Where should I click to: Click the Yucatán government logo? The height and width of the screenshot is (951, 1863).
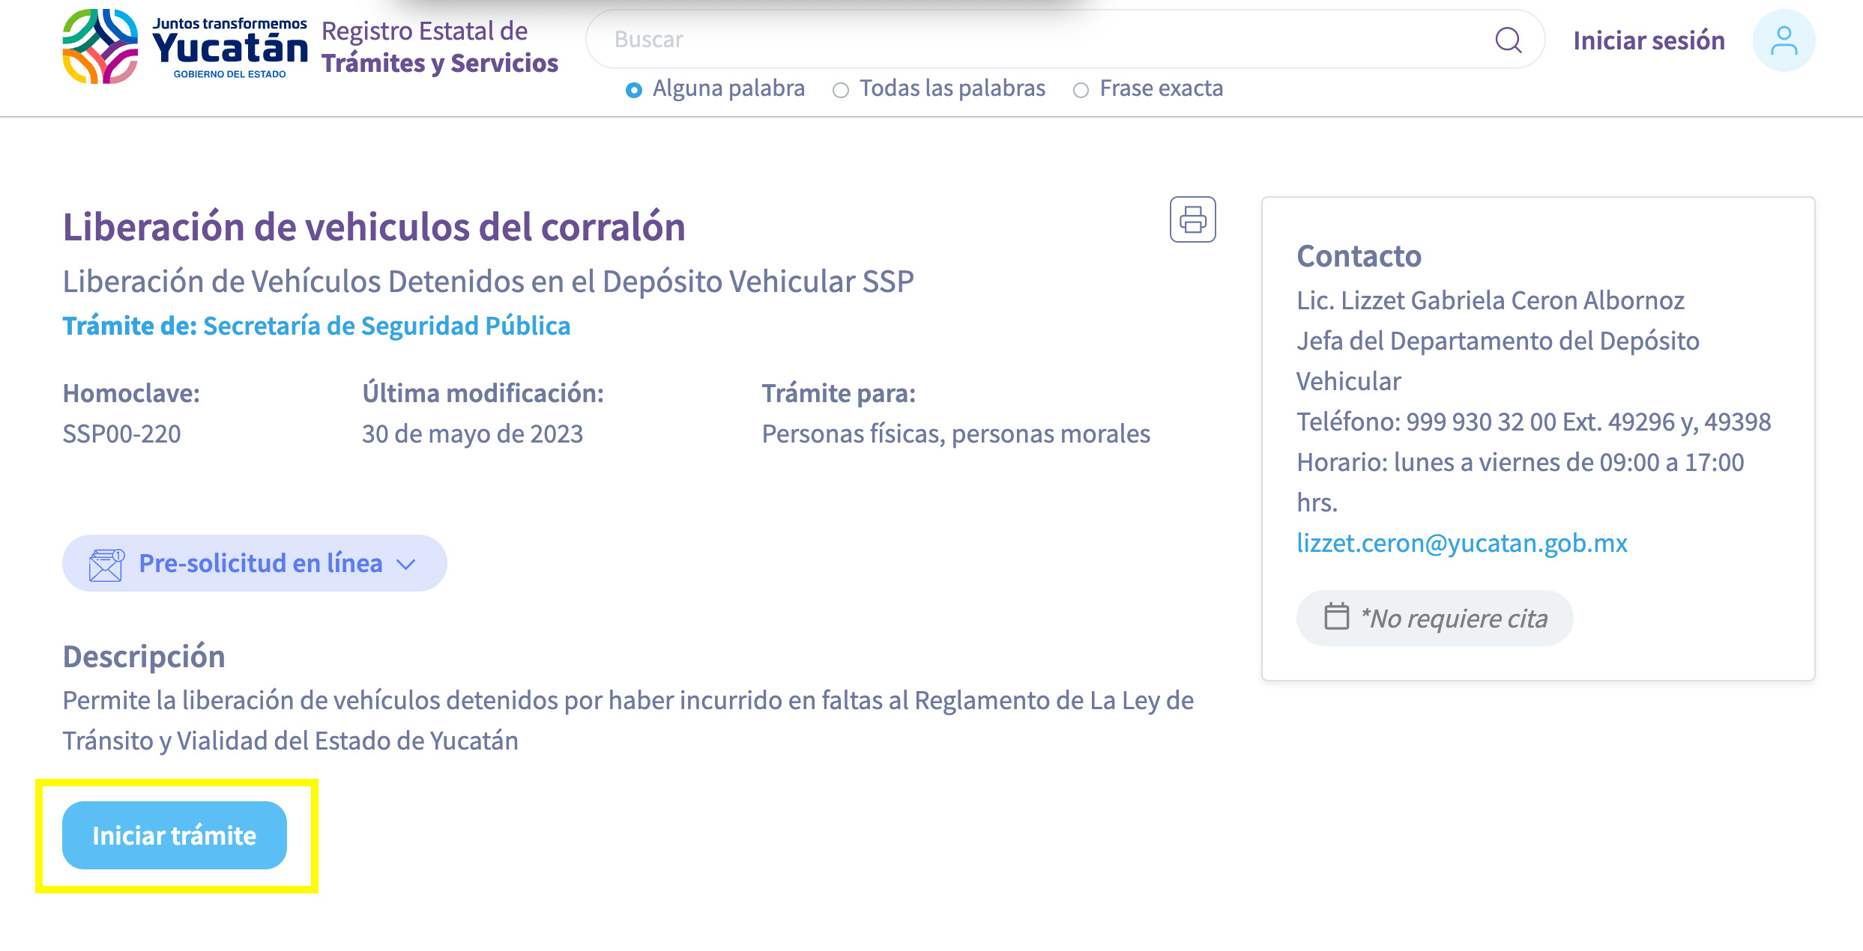(x=185, y=46)
